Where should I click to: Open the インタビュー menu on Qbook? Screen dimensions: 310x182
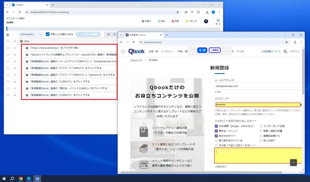coord(168,51)
